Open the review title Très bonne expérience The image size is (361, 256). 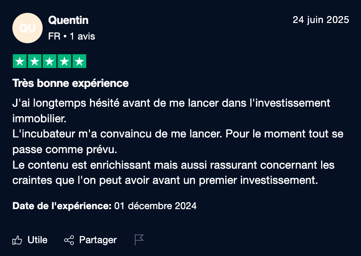tap(71, 83)
